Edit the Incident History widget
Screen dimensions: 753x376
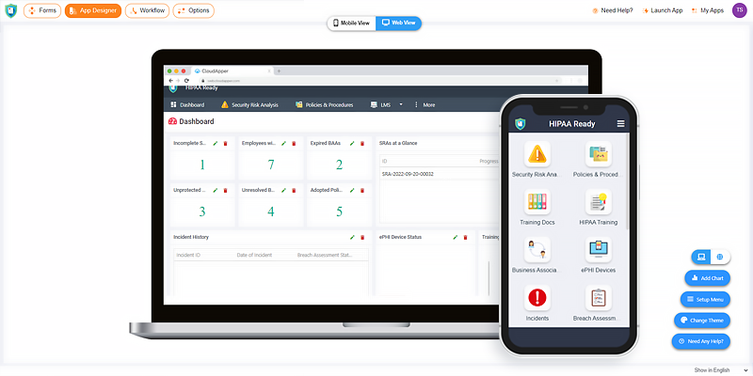[x=352, y=238]
